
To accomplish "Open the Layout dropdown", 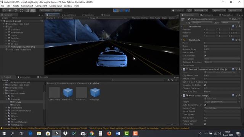I will pos(235,10).
